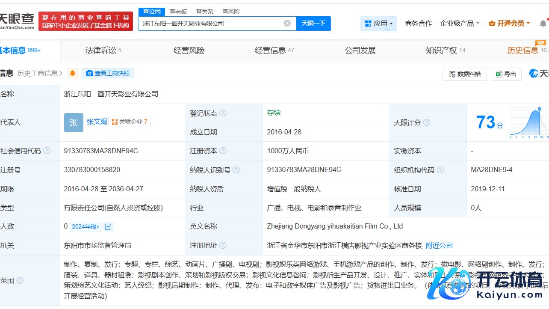Click the help icon beside 组织机构代码

[x=440, y=170]
